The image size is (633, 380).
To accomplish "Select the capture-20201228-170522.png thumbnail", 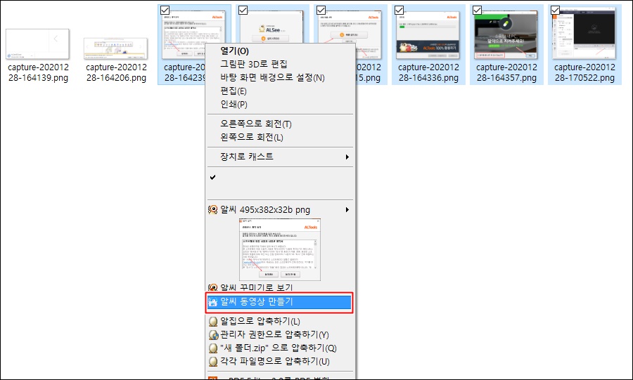I will [584, 34].
